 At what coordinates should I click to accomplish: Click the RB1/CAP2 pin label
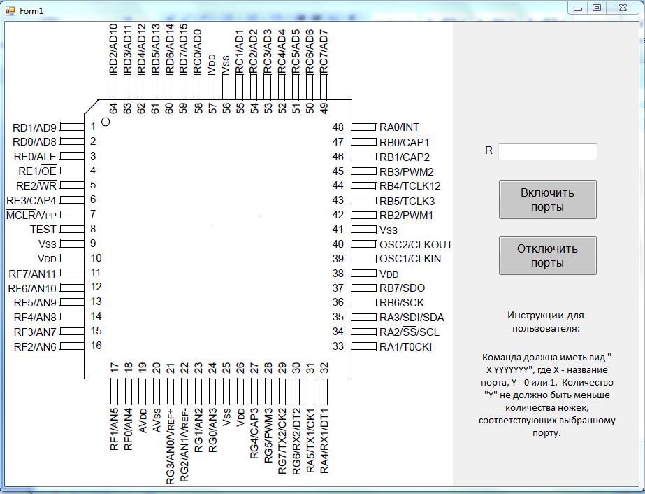point(405,157)
